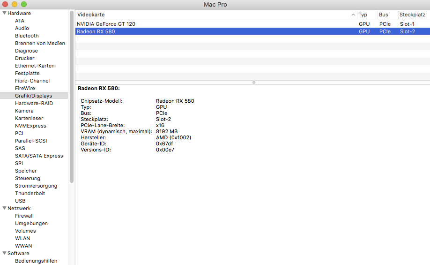
Task: Click the Software category label
Action: click(x=18, y=253)
